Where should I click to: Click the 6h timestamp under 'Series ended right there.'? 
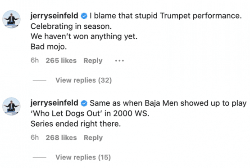point(35,137)
